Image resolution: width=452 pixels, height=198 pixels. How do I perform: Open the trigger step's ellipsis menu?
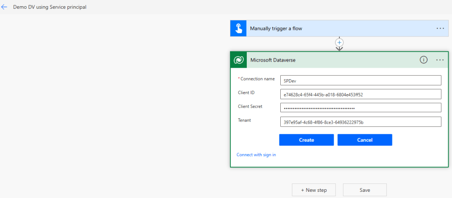[440, 28]
